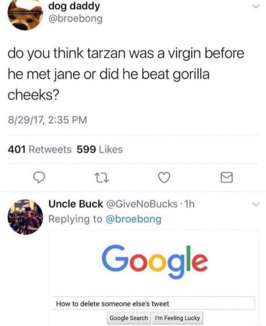Screen dimensions: 266x326
Task: Open the Uncle Buck display name
Action: point(76,204)
